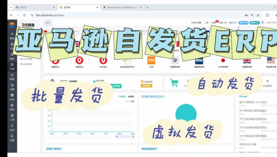The height and width of the screenshot is (157, 277).
Task: Click the user avatar icon in header
Action: click(x=263, y=23)
